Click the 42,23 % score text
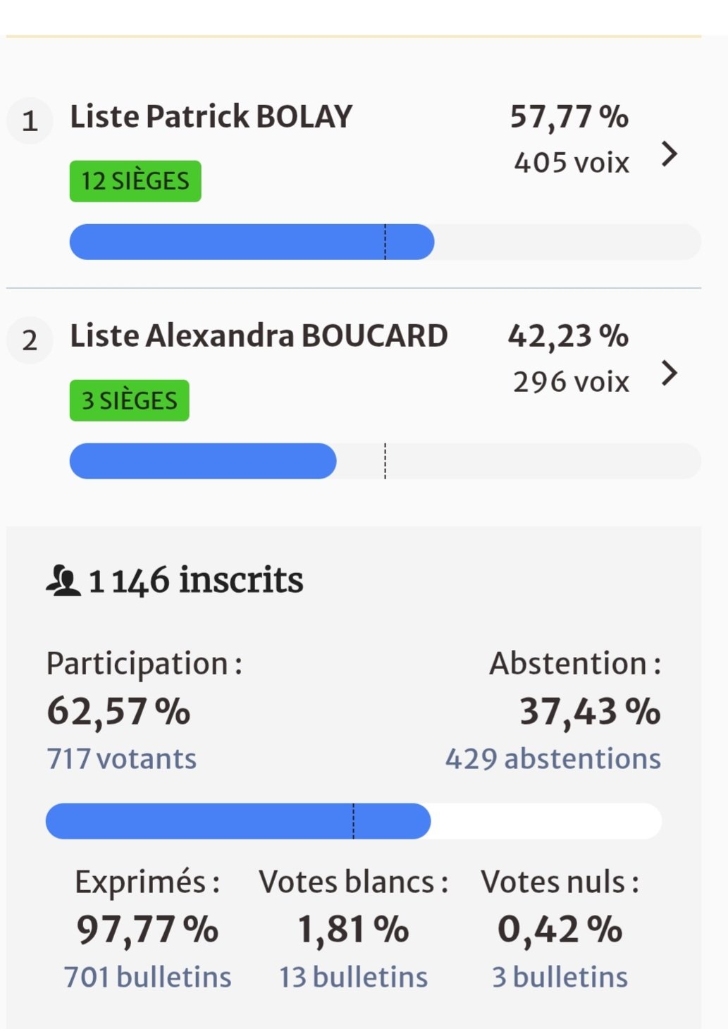 tap(568, 336)
